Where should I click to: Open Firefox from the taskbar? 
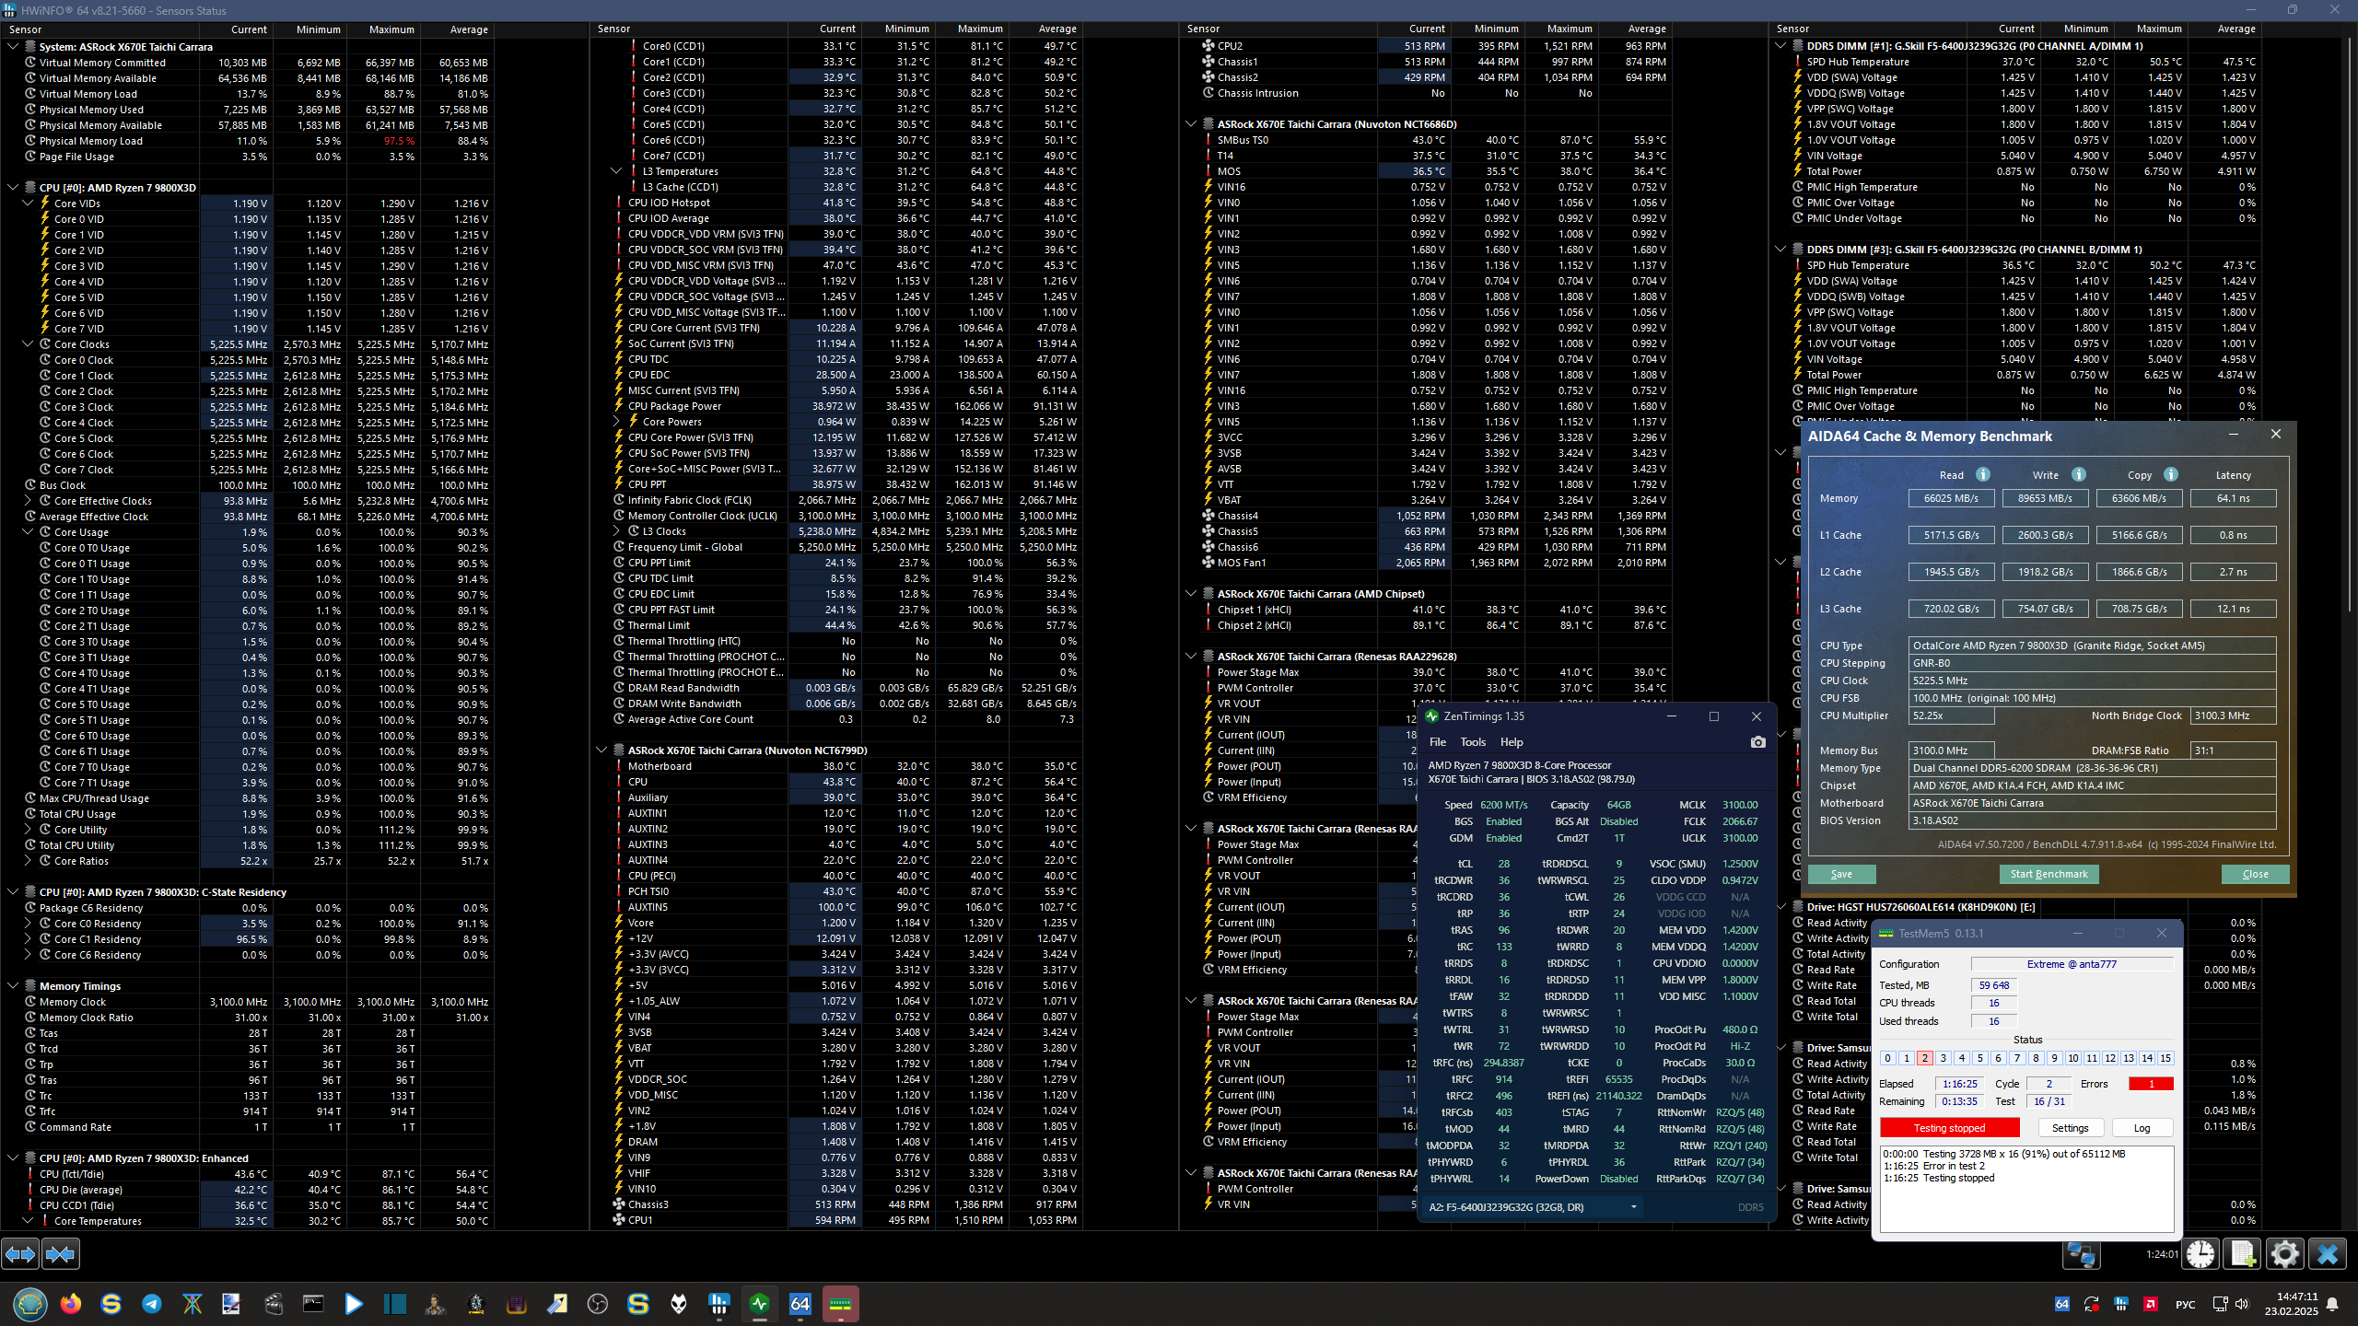click(71, 1304)
